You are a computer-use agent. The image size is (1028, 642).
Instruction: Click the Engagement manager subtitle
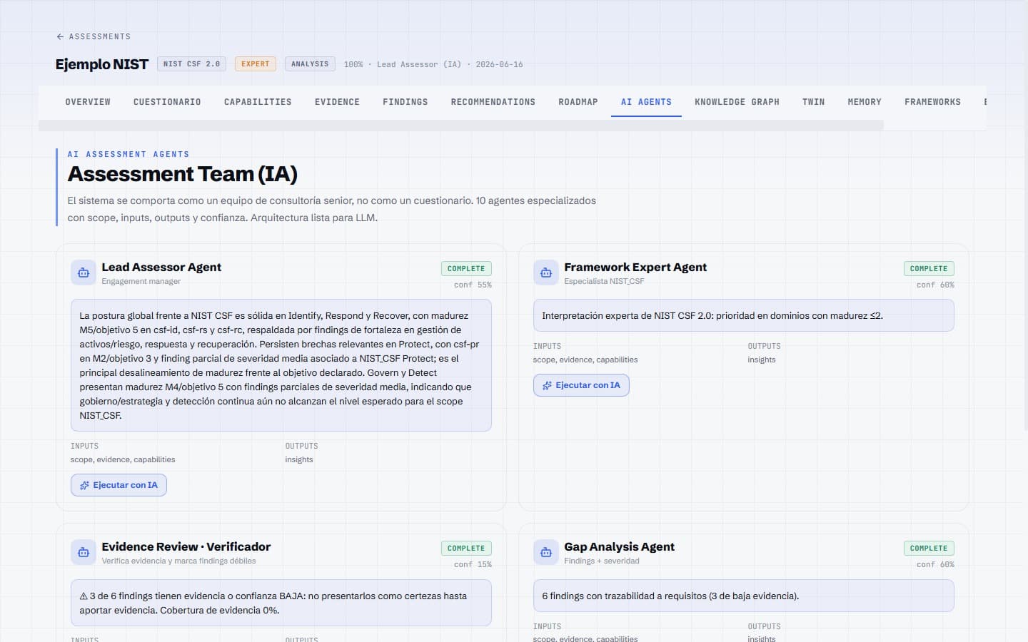[x=141, y=282]
